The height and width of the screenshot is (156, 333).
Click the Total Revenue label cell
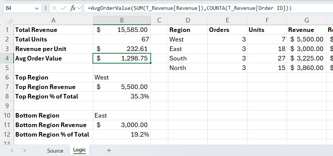(53, 30)
